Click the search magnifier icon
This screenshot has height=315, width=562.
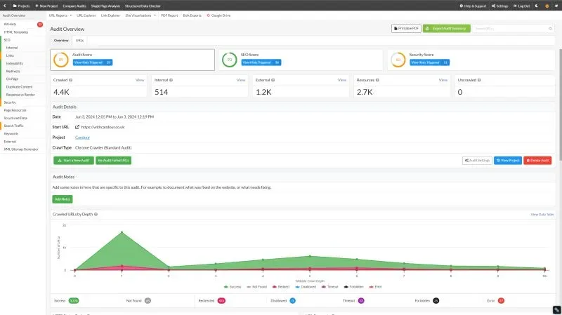[550, 28]
